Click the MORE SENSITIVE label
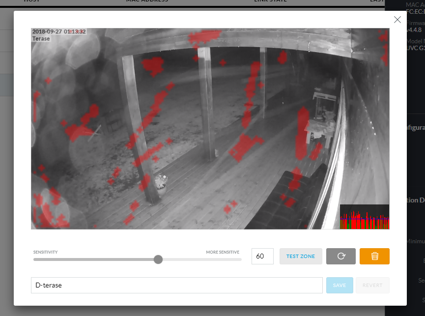425x316 pixels. 223,252
